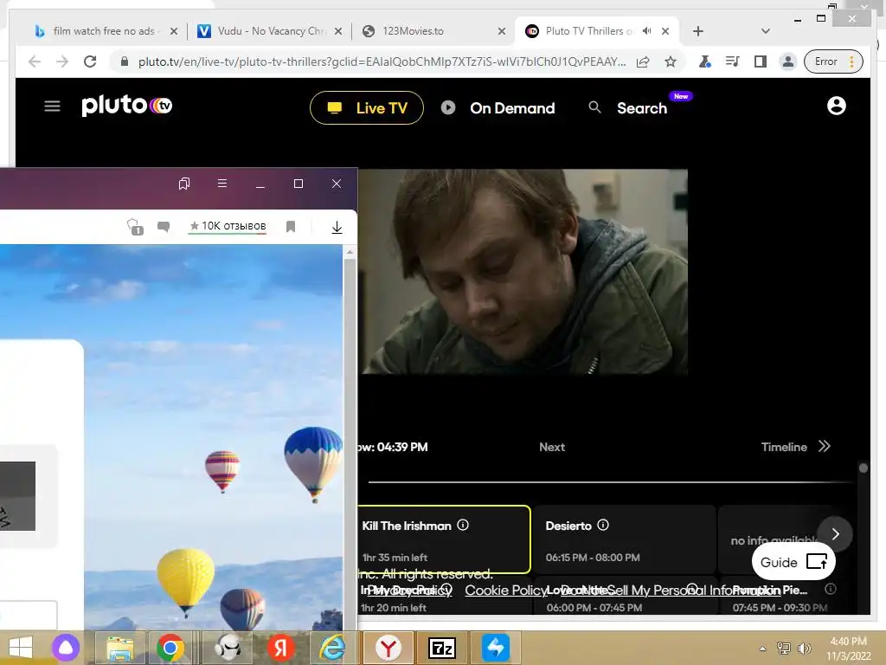The image size is (886, 665).
Task: Select the Desierto program card
Action: click(625, 539)
